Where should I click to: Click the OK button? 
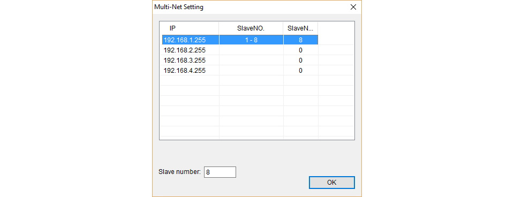point(332,183)
